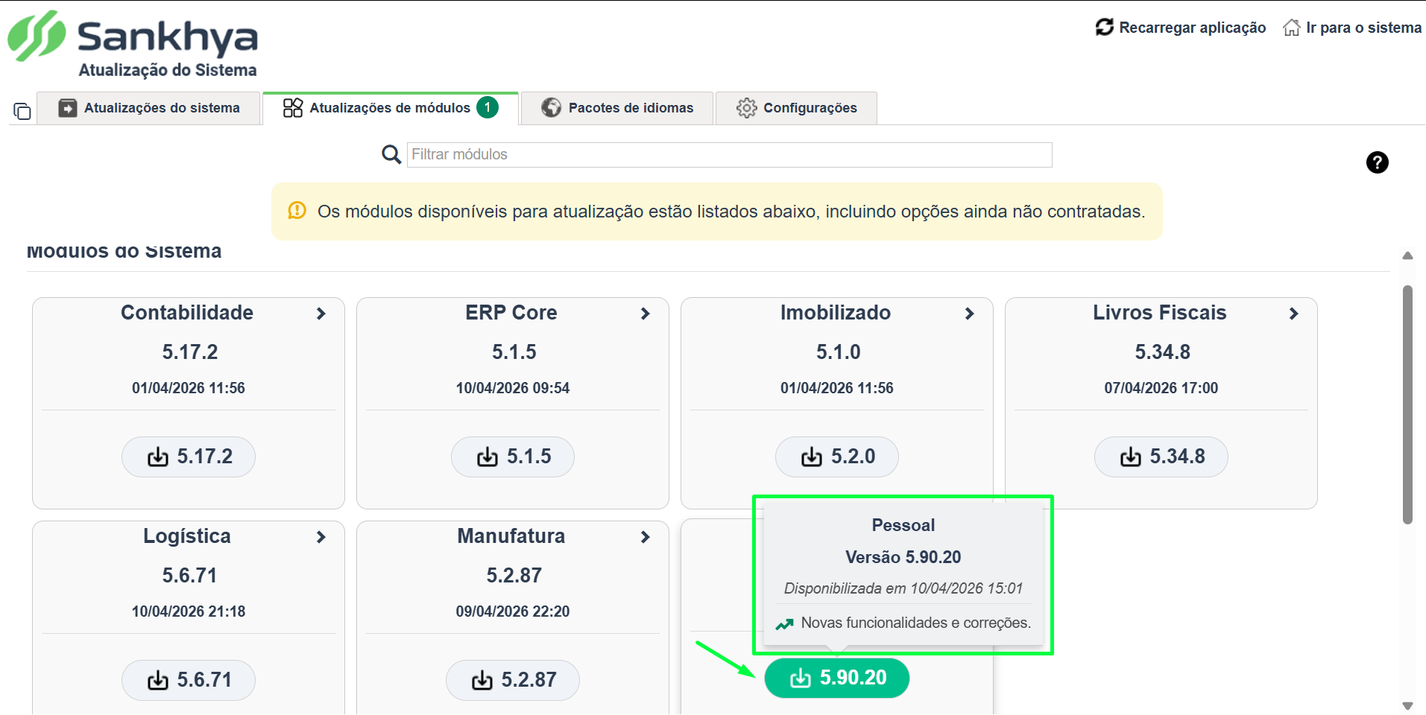Expand the Contabilidade module chevron

pyautogui.click(x=321, y=314)
